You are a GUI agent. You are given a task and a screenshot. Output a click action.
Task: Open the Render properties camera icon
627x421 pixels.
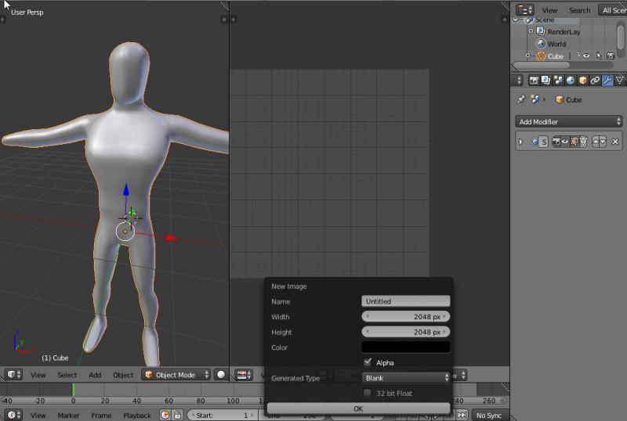[x=534, y=80]
